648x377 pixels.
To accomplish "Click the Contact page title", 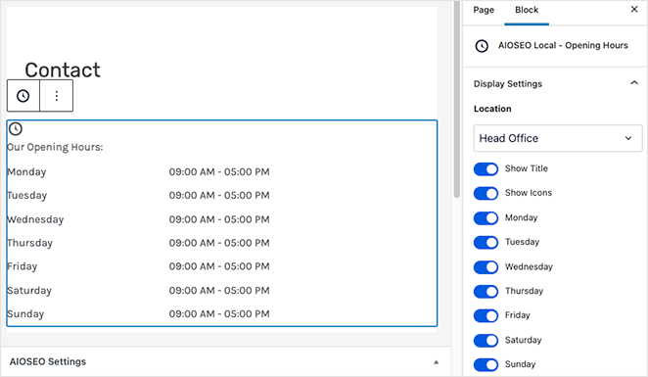I will pos(63,70).
